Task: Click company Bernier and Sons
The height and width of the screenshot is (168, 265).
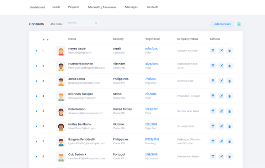Action: (x=188, y=111)
